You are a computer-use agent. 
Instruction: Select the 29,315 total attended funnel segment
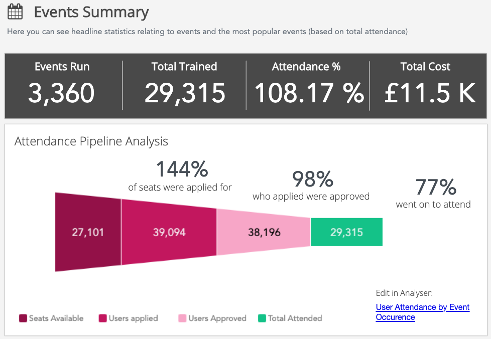[x=346, y=232]
